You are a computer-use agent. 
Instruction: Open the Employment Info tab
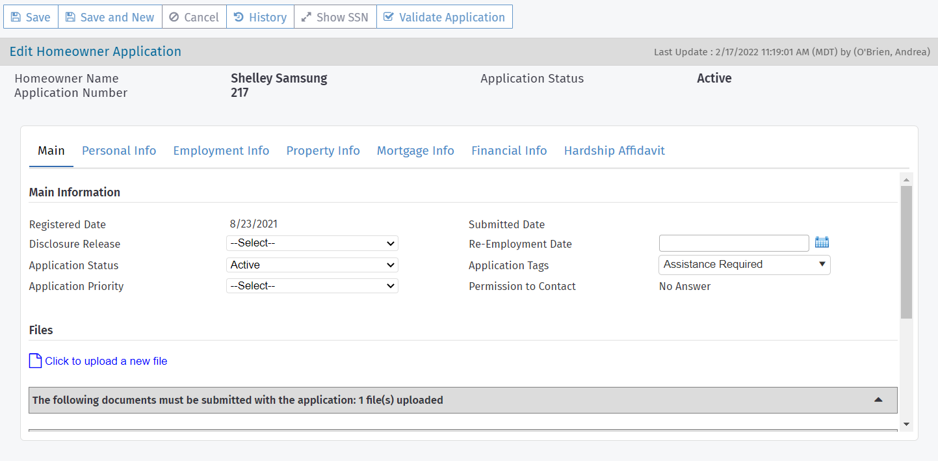[221, 151]
